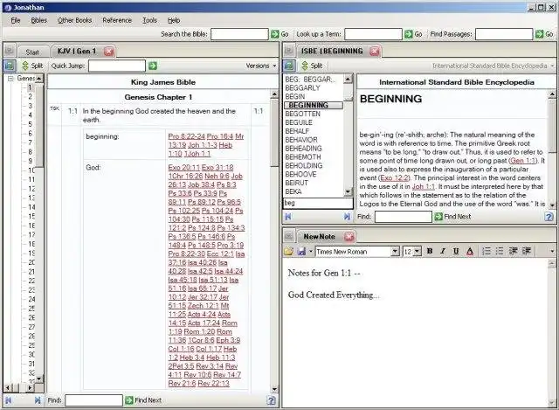The image size is (559, 410).
Task: Click the Search the Bible input field
Action: pyautogui.click(x=239, y=34)
